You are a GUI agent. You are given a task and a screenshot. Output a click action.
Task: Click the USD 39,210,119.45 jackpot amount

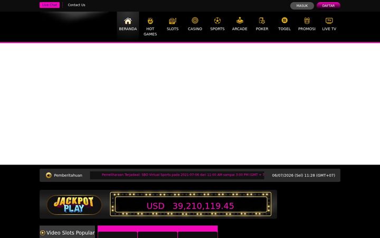pos(190,206)
